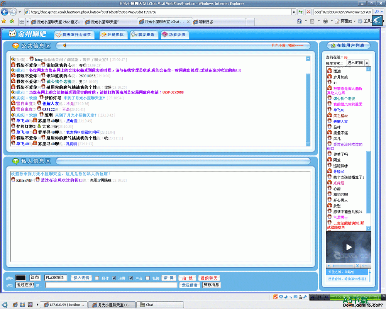
Task: Play the video in the right panel
Action: tap(349, 247)
